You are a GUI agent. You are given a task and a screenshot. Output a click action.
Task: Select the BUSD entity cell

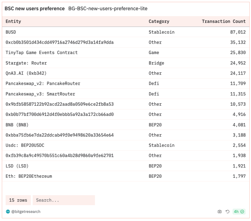(11, 32)
